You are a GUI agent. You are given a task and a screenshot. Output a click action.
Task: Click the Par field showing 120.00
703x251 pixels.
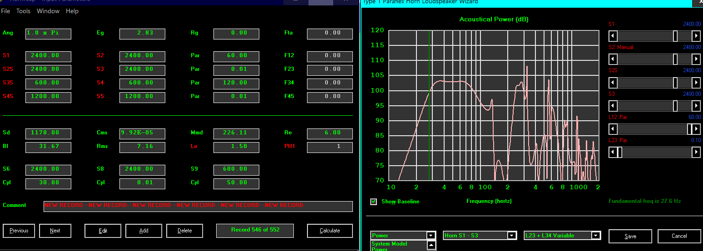pyautogui.click(x=236, y=84)
